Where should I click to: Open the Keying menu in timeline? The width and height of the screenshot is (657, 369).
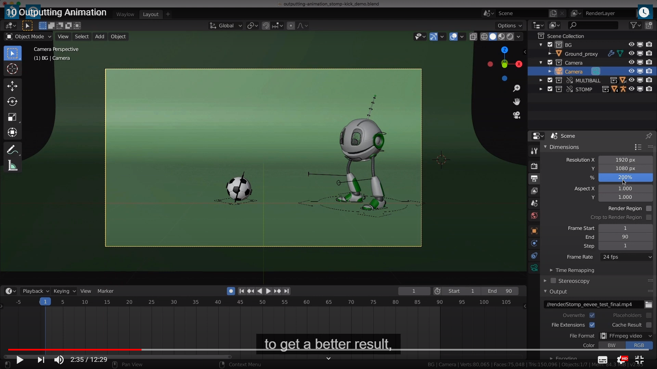tap(64, 291)
